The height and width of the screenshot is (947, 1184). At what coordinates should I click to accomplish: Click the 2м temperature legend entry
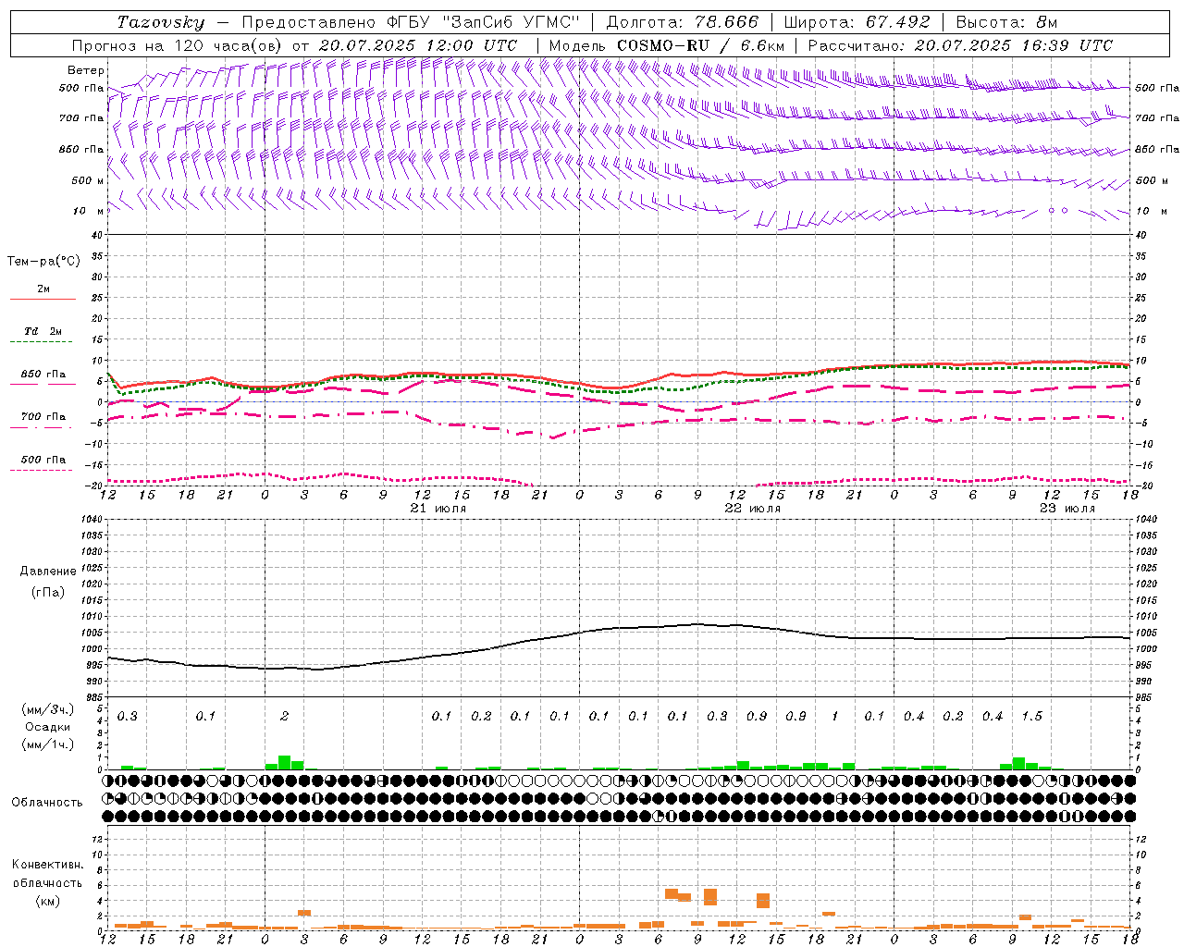(x=43, y=289)
